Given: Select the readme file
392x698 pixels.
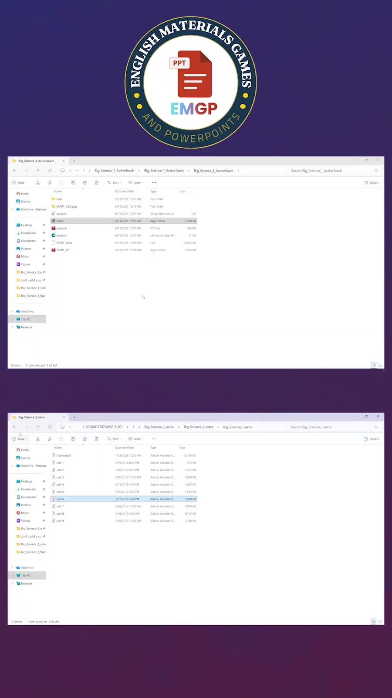Looking at the screenshot, I should click(124, 236).
